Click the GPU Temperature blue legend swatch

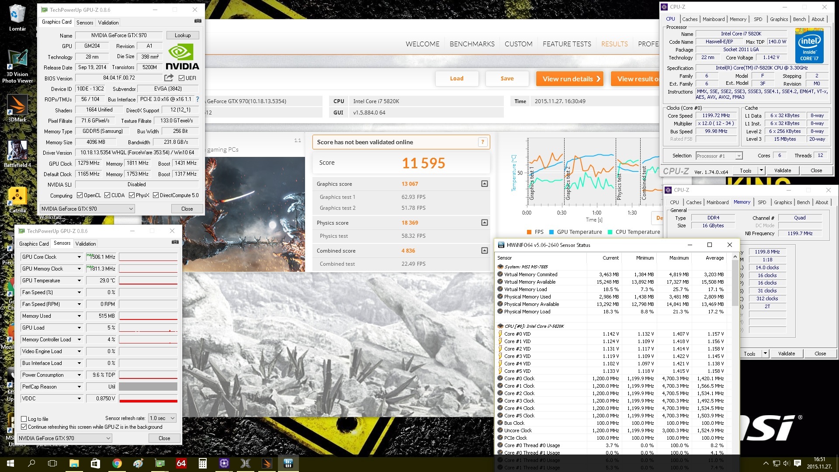click(x=551, y=232)
